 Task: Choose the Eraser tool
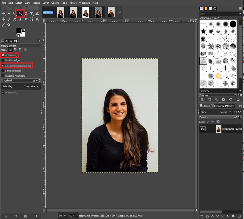pyautogui.click(x=15, y=19)
